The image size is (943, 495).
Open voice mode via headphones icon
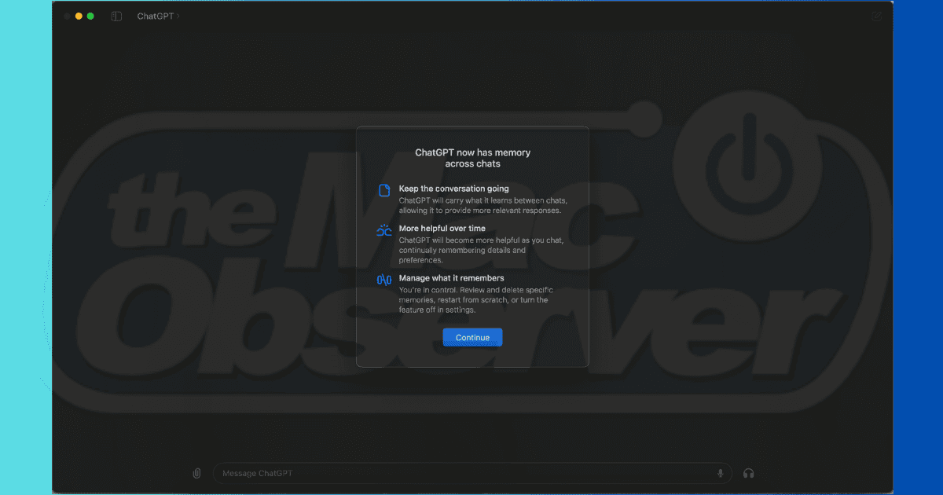point(748,473)
